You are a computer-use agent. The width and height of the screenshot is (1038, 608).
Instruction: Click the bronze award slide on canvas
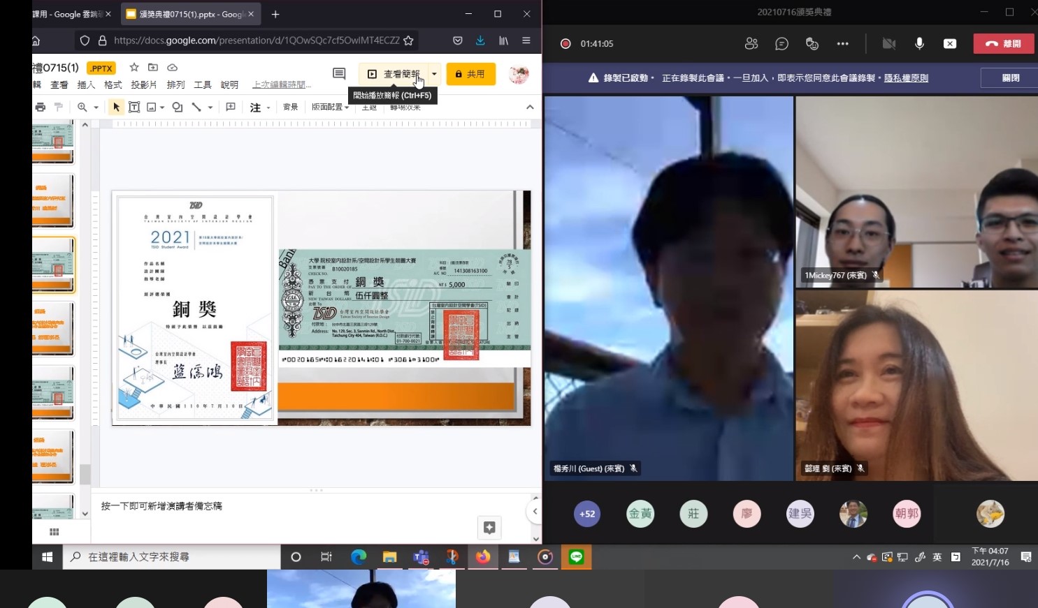coord(322,308)
